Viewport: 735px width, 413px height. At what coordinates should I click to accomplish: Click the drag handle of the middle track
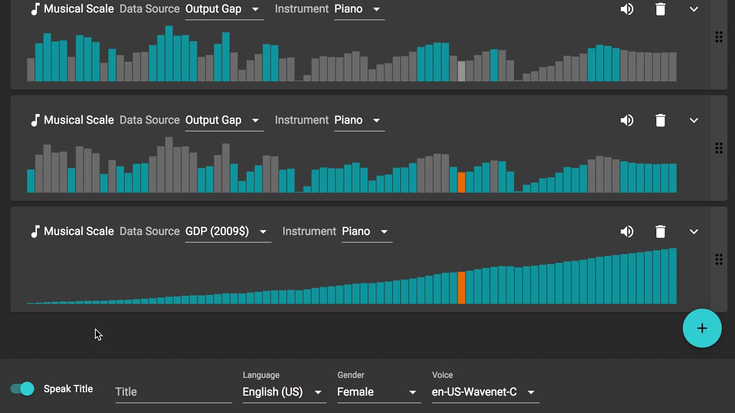pyautogui.click(x=718, y=148)
